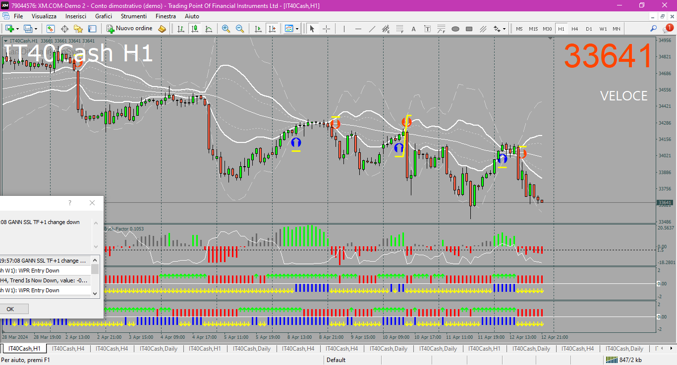This screenshot has width=677, height=365.
Task: Open the Navigator star-folder icon
Action: pos(78,29)
